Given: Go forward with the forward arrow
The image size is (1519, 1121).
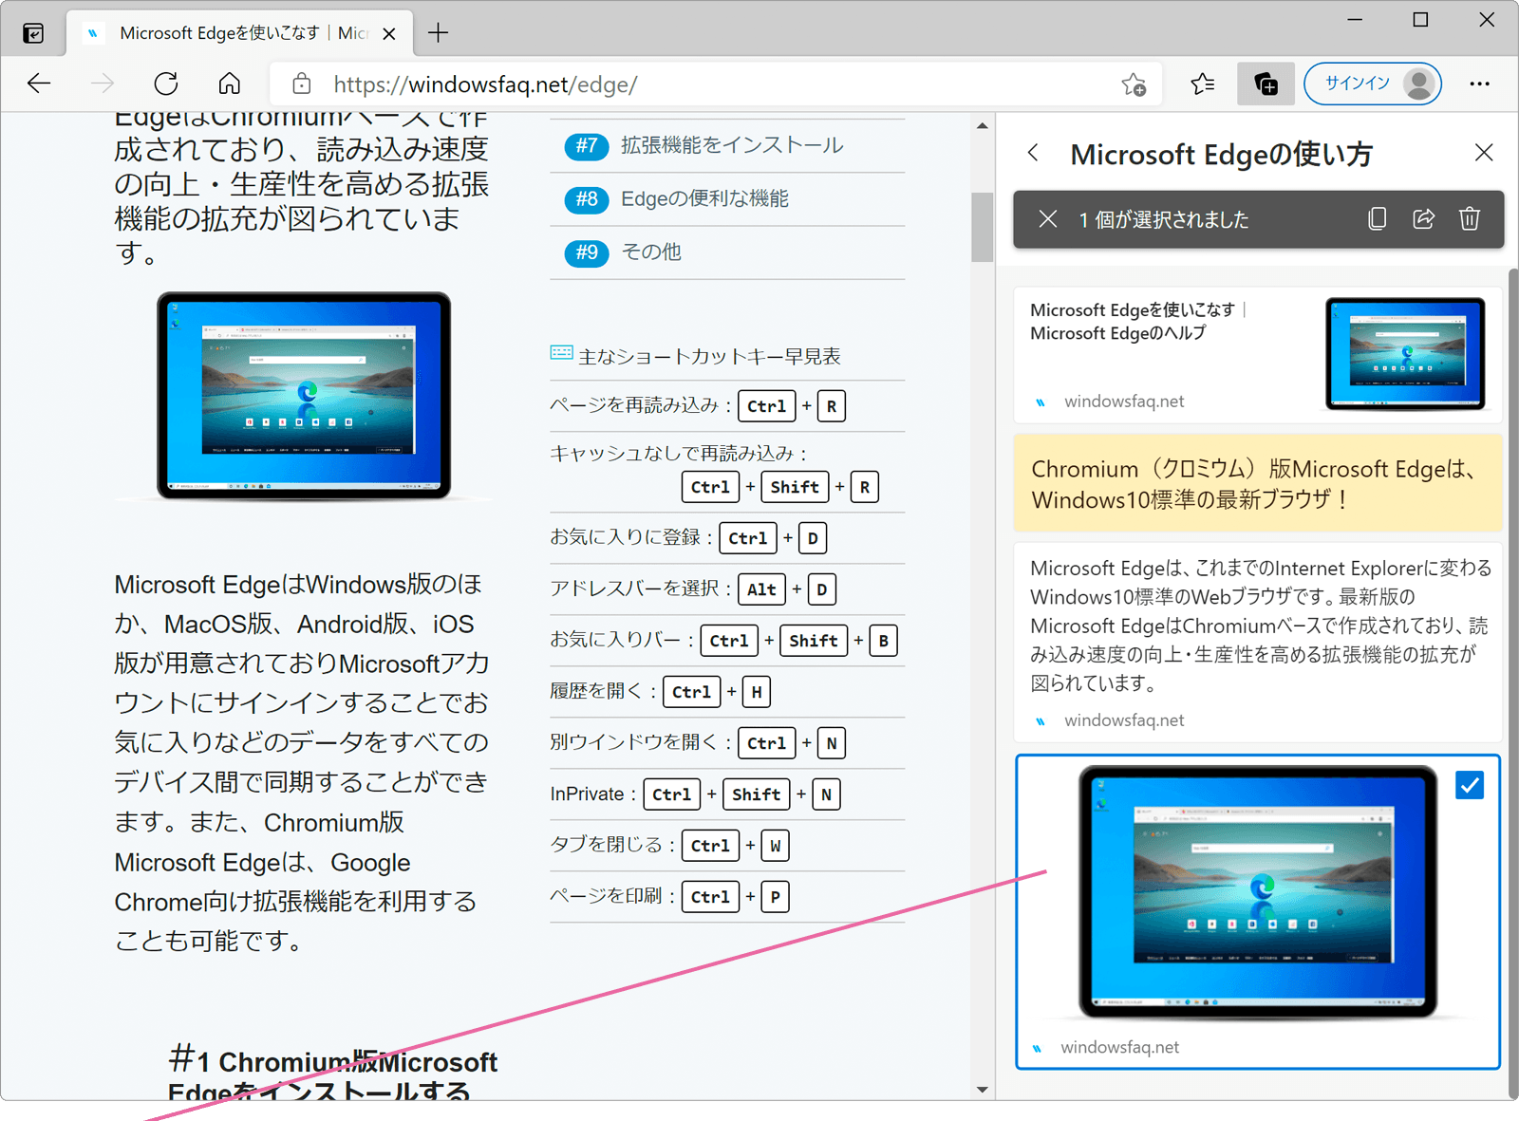Looking at the screenshot, I should [x=103, y=84].
